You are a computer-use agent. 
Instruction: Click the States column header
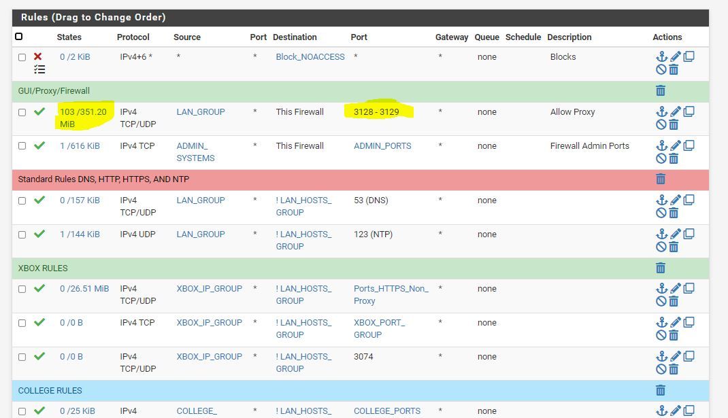pyautogui.click(x=69, y=37)
